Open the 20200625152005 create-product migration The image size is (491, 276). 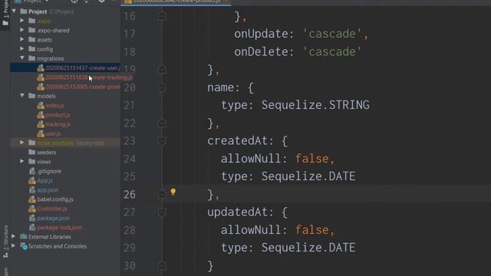tap(83, 87)
